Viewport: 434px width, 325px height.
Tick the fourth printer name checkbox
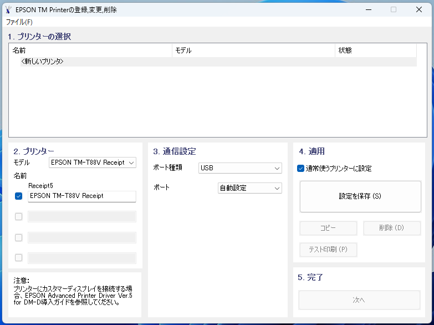pyautogui.click(x=19, y=257)
